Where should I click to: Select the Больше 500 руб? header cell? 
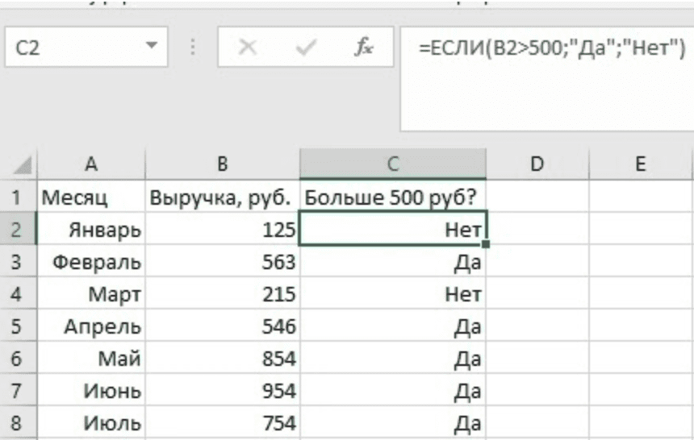pos(393,197)
